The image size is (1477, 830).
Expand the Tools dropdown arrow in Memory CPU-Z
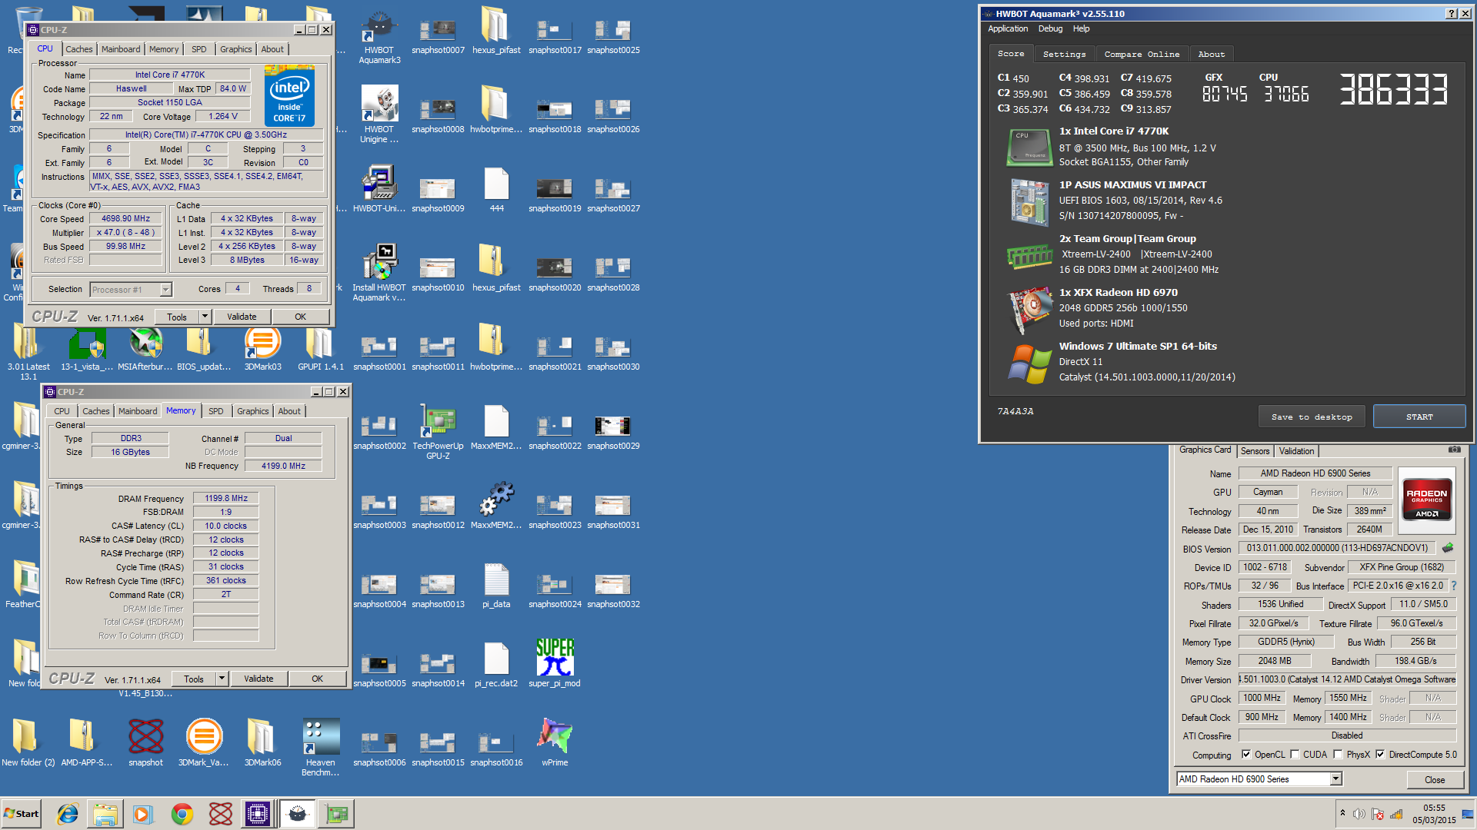click(x=222, y=679)
